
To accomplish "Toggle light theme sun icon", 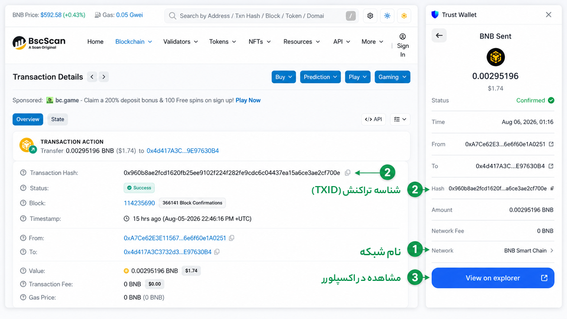I will coord(387,16).
